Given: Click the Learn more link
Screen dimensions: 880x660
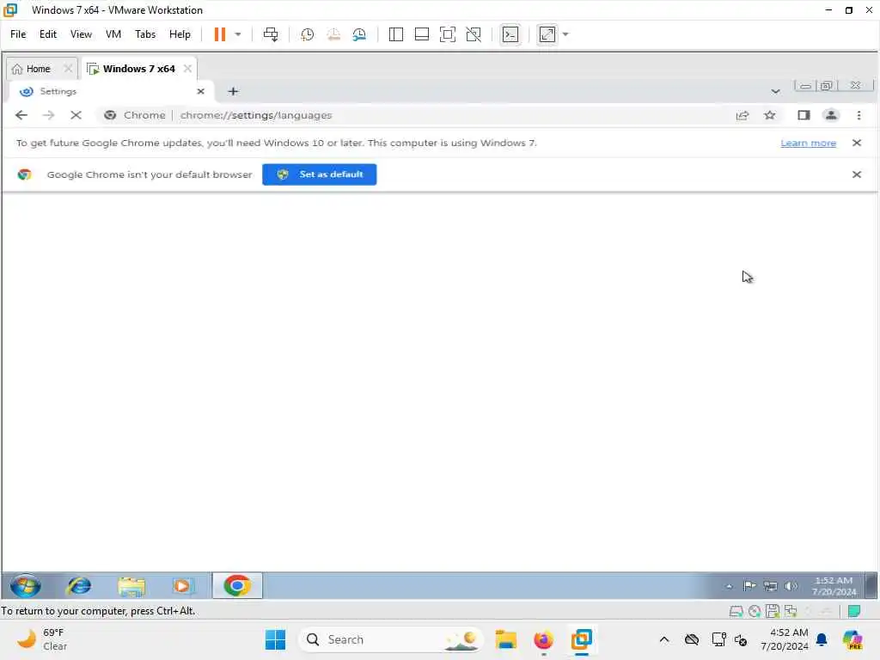Looking at the screenshot, I should 808,144.
